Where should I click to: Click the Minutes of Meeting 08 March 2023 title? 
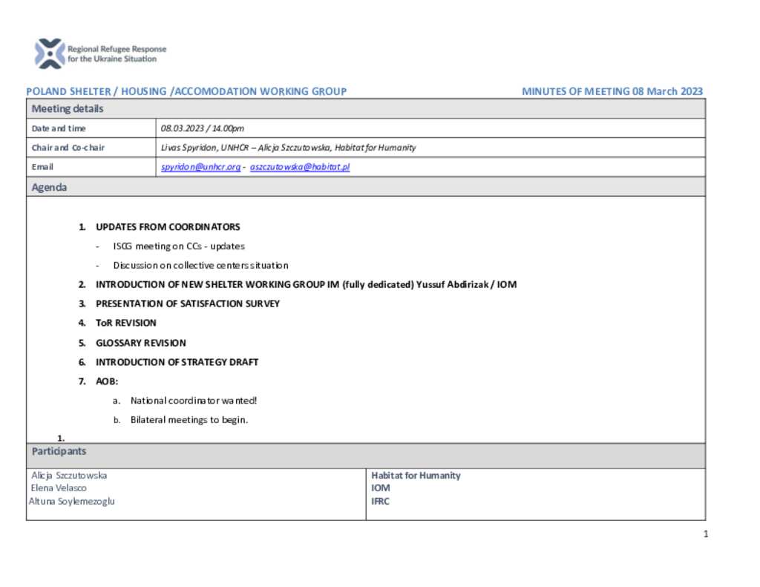click(x=612, y=91)
